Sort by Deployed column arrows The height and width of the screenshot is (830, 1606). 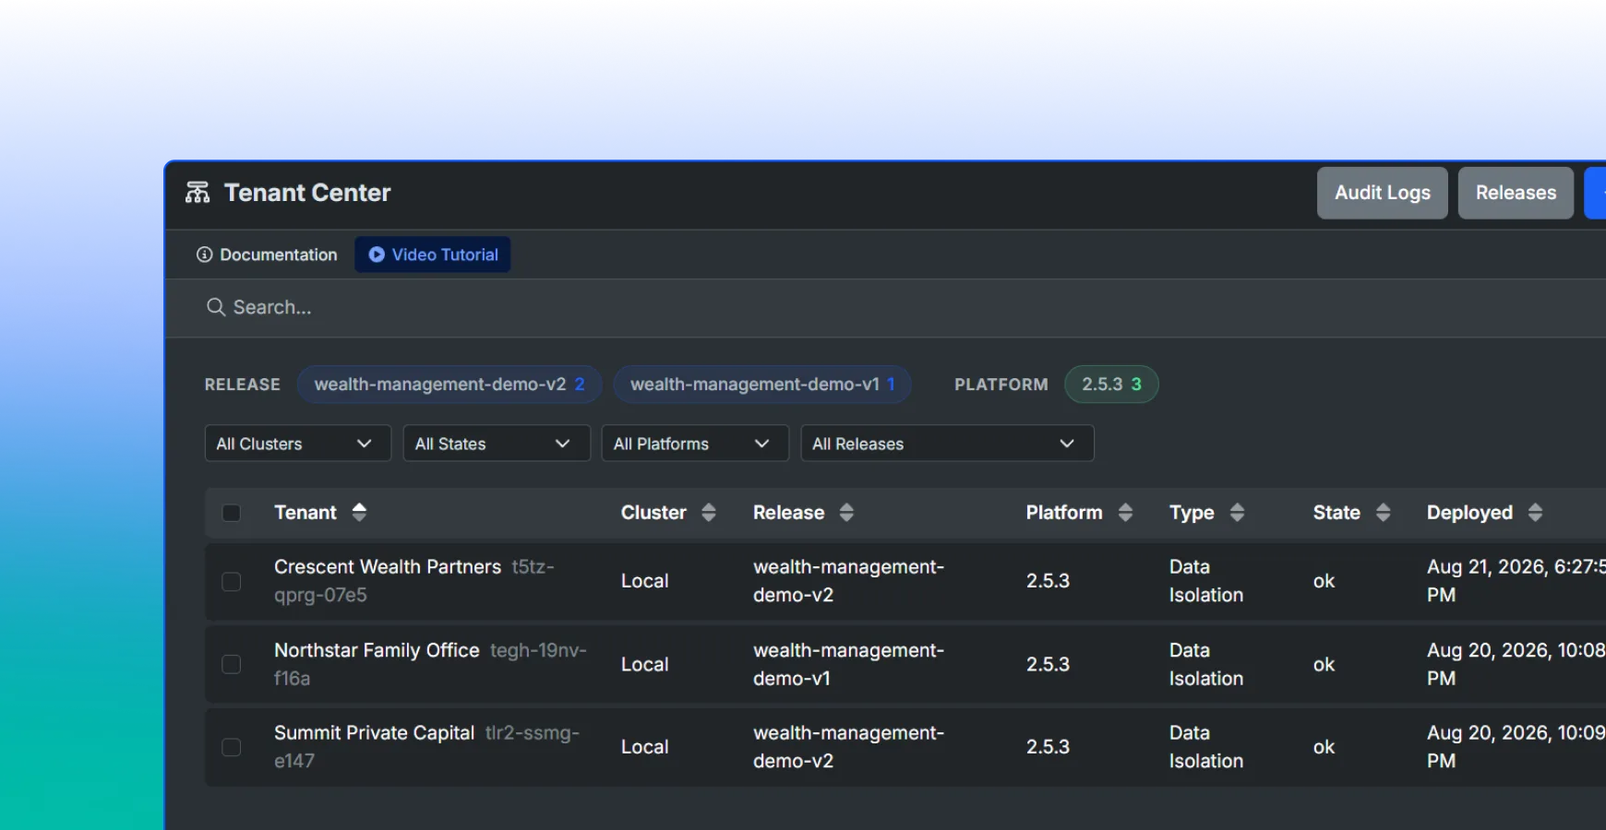1535,512
